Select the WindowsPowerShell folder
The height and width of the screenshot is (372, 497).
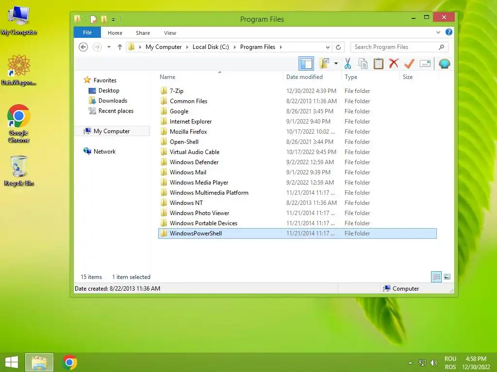click(x=298, y=233)
